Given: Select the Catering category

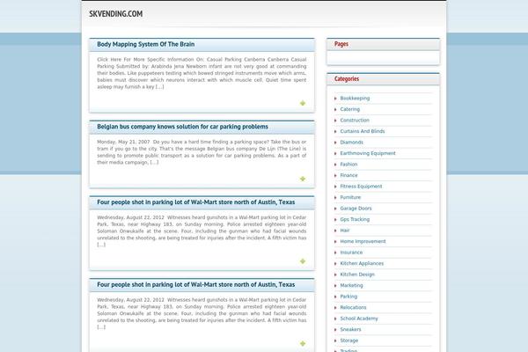Looking at the screenshot, I should pos(350,109).
